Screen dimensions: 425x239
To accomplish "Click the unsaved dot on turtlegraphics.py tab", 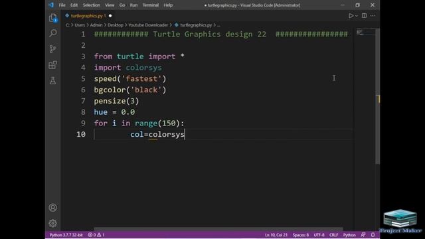I will point(110,16).
